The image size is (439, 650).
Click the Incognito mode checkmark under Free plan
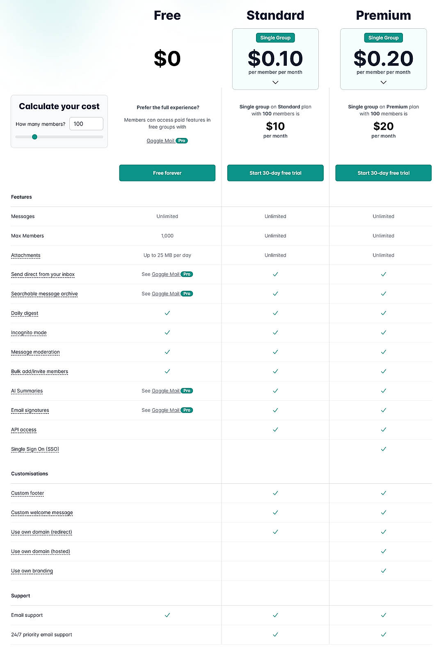point(167,332)
